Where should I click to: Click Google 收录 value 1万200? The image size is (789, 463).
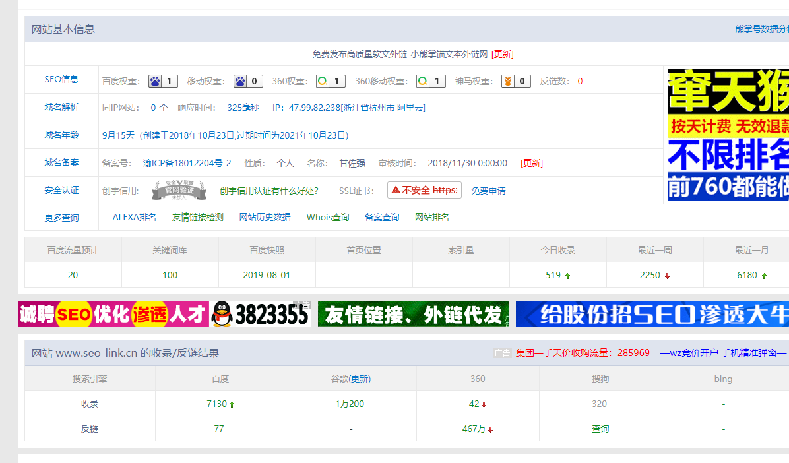350,404
